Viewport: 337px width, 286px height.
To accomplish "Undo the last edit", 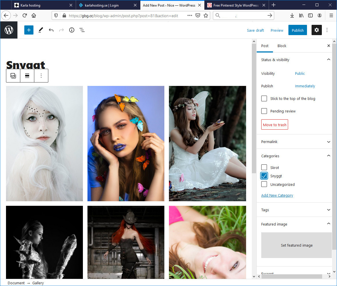I will coord(51,30).
